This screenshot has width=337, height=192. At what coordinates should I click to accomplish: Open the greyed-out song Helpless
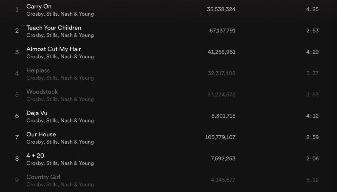tap(38, 70)
